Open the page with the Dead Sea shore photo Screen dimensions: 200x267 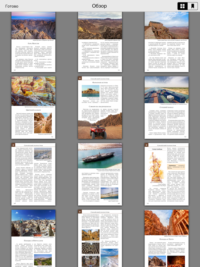100,238
